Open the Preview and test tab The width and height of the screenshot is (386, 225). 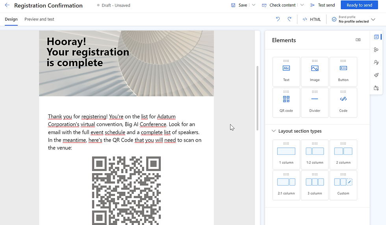(39, 19)
